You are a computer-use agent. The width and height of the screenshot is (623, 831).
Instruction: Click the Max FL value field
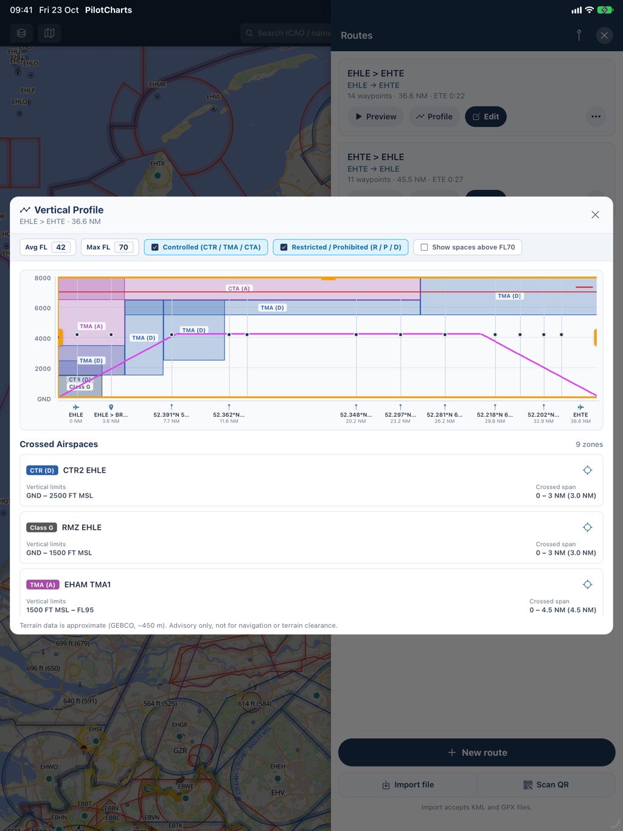point(124,247)
